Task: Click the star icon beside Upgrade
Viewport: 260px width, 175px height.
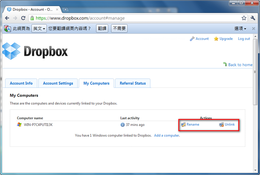Action: 216,39
